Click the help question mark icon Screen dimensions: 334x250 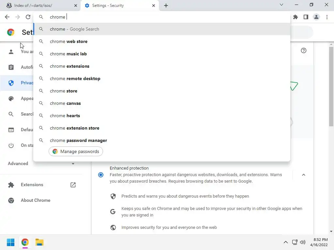[x=304, y=50]
